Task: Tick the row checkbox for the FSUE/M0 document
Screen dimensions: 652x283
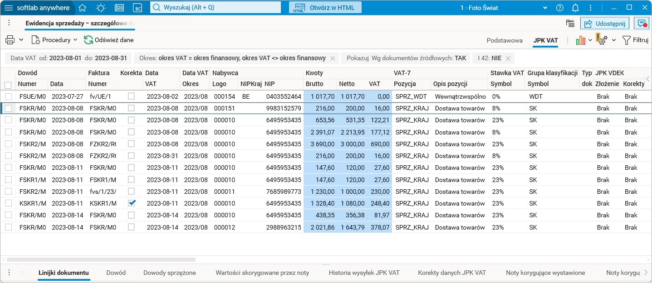Action: tap(8, 96)
